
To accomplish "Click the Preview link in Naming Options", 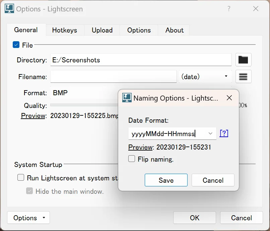I will pyautogui.click(x=141, y=147).
